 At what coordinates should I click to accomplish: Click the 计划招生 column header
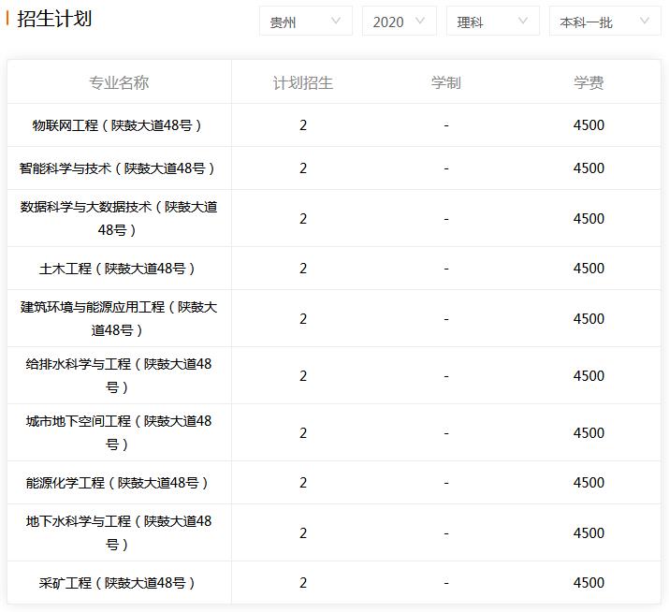(x=303, y=82)
